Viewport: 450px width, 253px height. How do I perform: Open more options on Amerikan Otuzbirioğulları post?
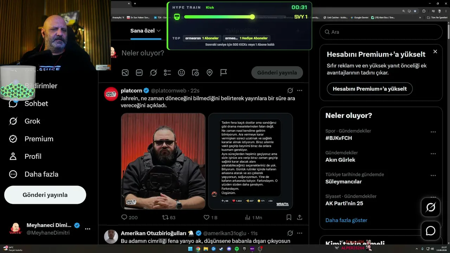(x=300, y=233)
